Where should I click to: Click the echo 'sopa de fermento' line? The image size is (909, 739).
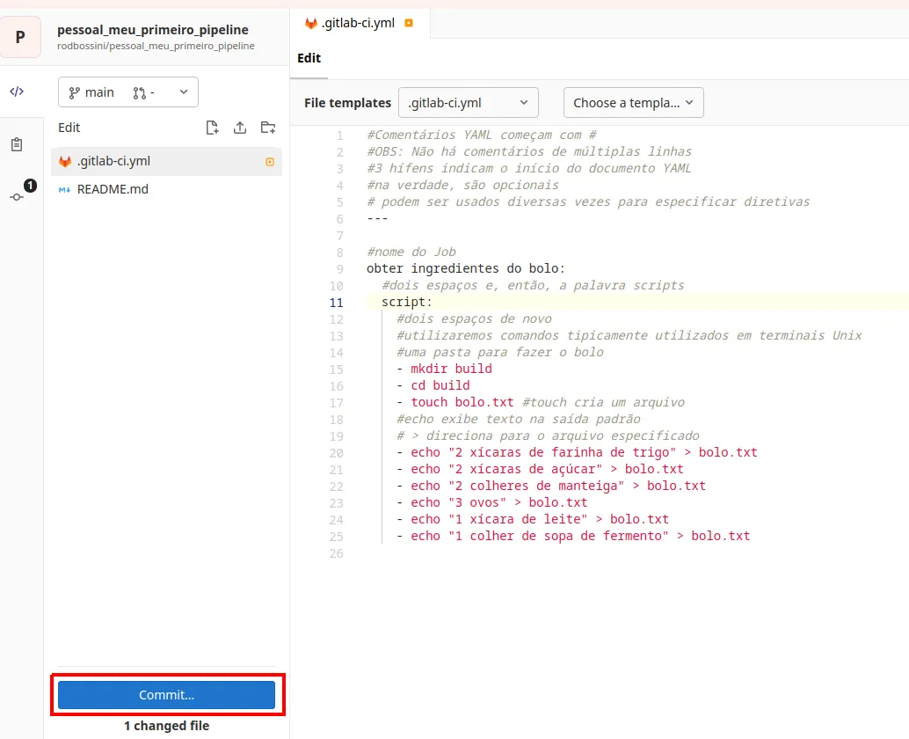coord(573,537)
